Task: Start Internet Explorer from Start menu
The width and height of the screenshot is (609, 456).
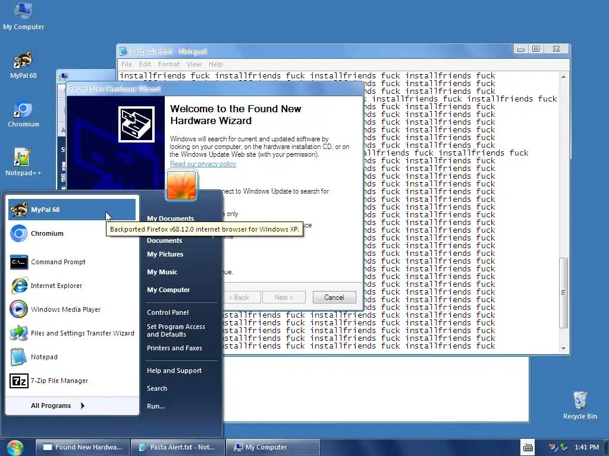Action: click(72, 286)
